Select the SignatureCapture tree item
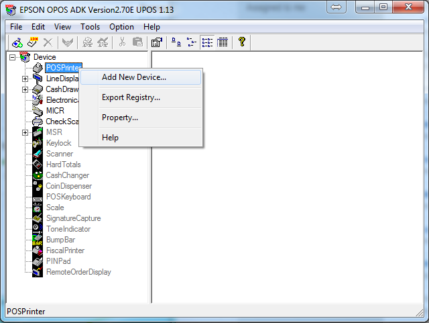The image size is (429, 323). click(x=73, y=218)
